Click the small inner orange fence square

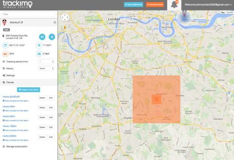156,99
